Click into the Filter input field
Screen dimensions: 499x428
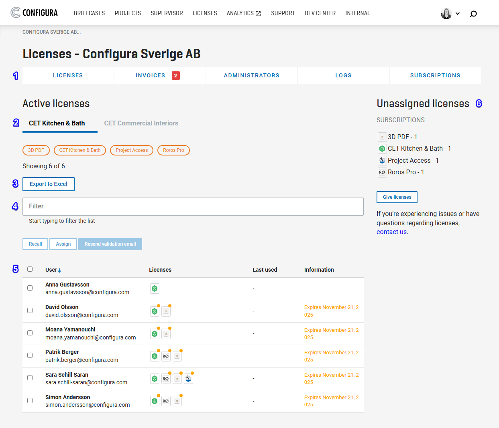point(193,206)
